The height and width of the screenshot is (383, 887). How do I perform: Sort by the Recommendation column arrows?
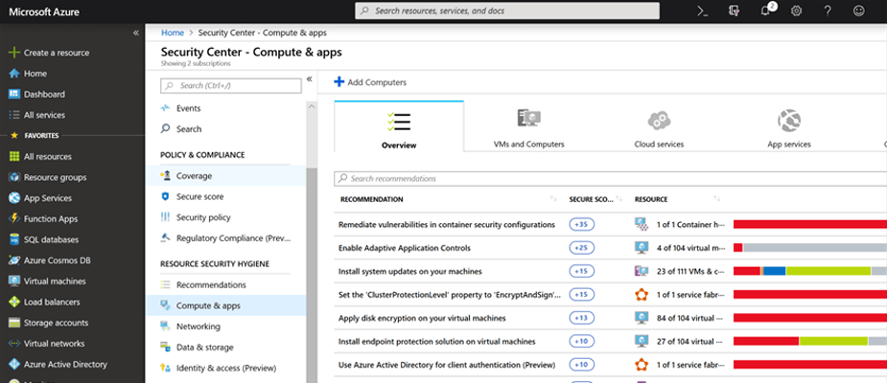[553, 199]
